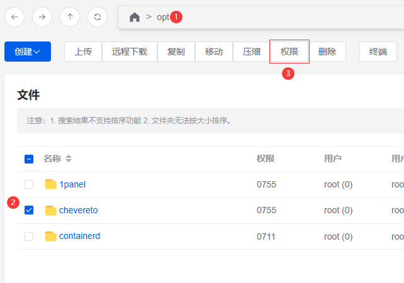Click the 文件 section heading
Image resolution: width=404 pixels, height=283 pixels.
(x=28, y=95)
